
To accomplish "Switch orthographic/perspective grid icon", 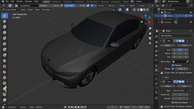I will [150, 43].
